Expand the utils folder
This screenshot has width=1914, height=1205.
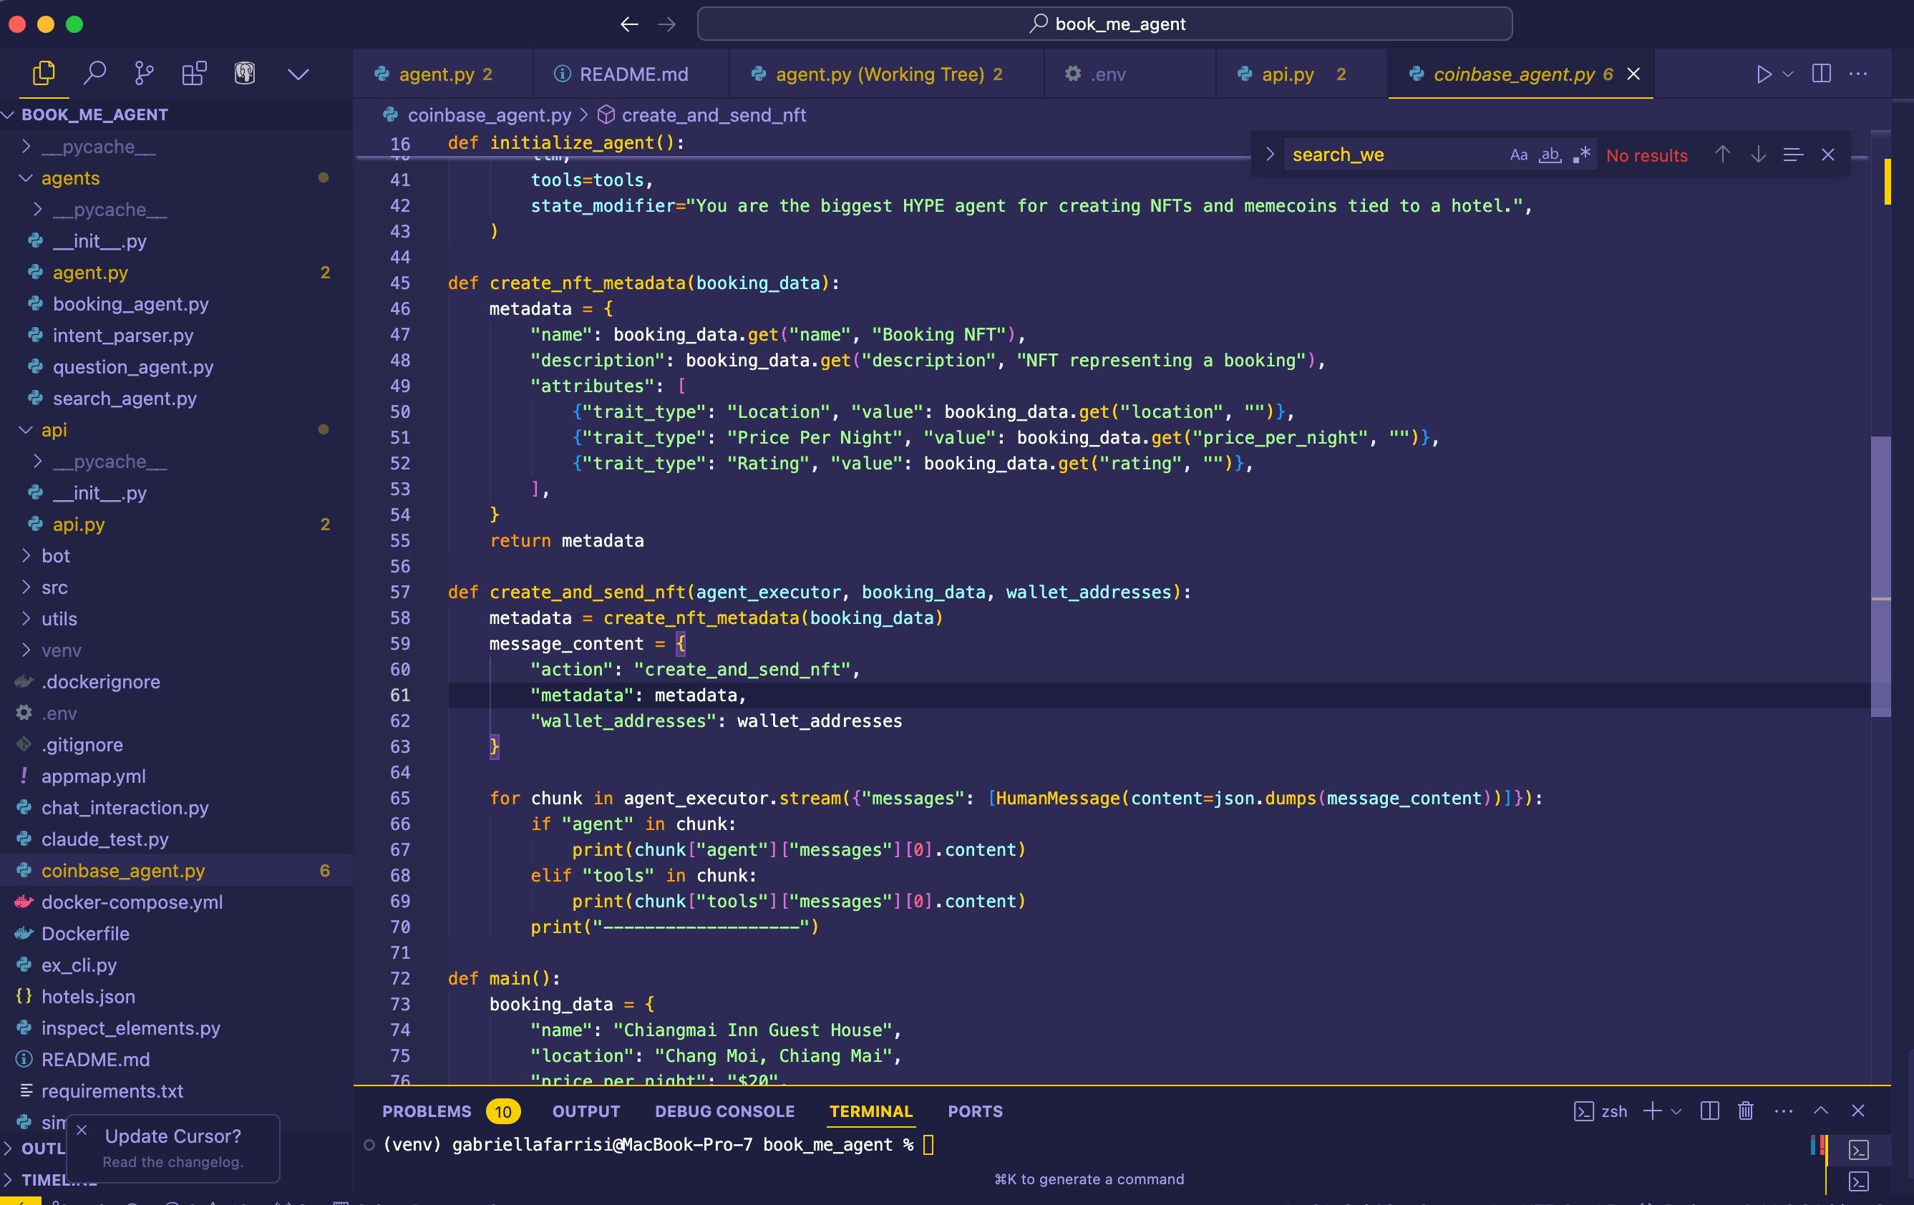175,618
